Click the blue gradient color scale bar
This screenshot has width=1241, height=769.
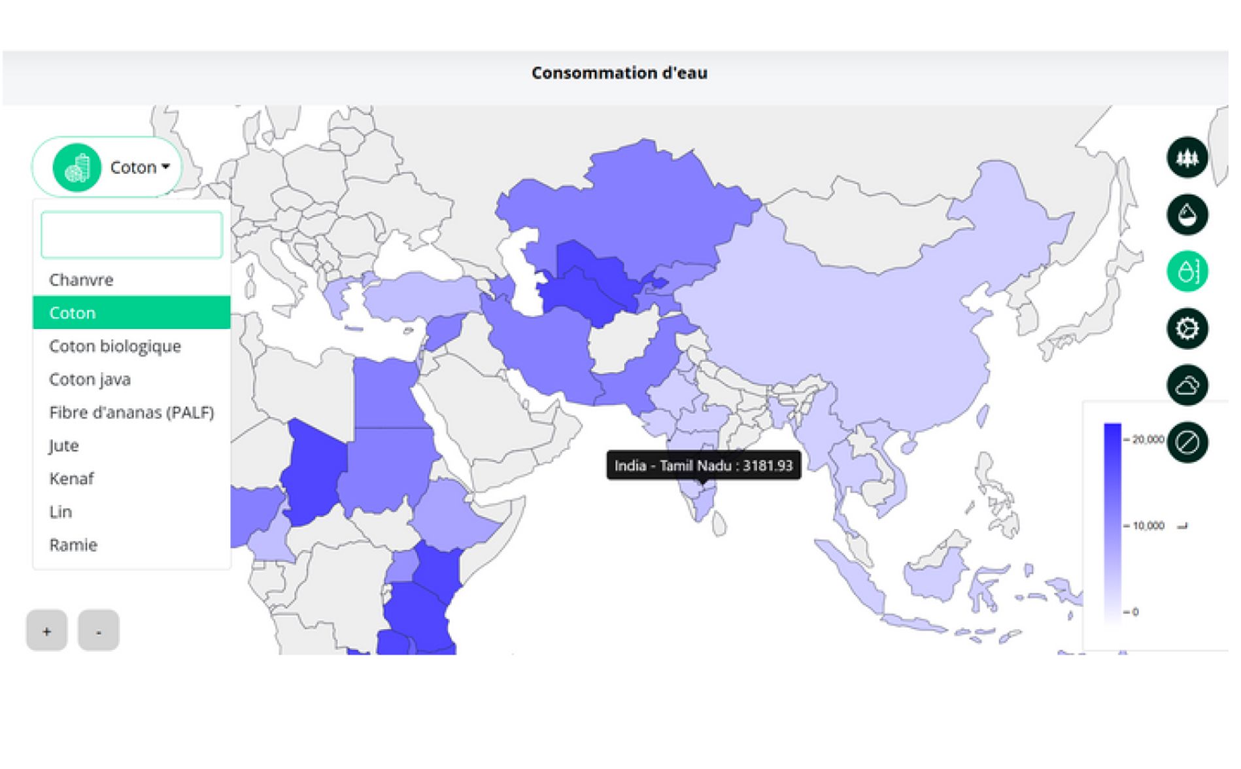1112,523
